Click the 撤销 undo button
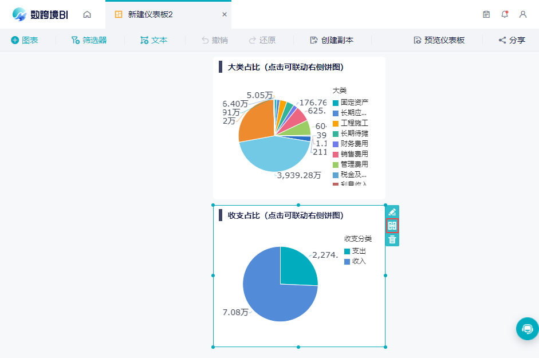Image resolution: width=539 pixels, height=358 pixels. (215, 40)
